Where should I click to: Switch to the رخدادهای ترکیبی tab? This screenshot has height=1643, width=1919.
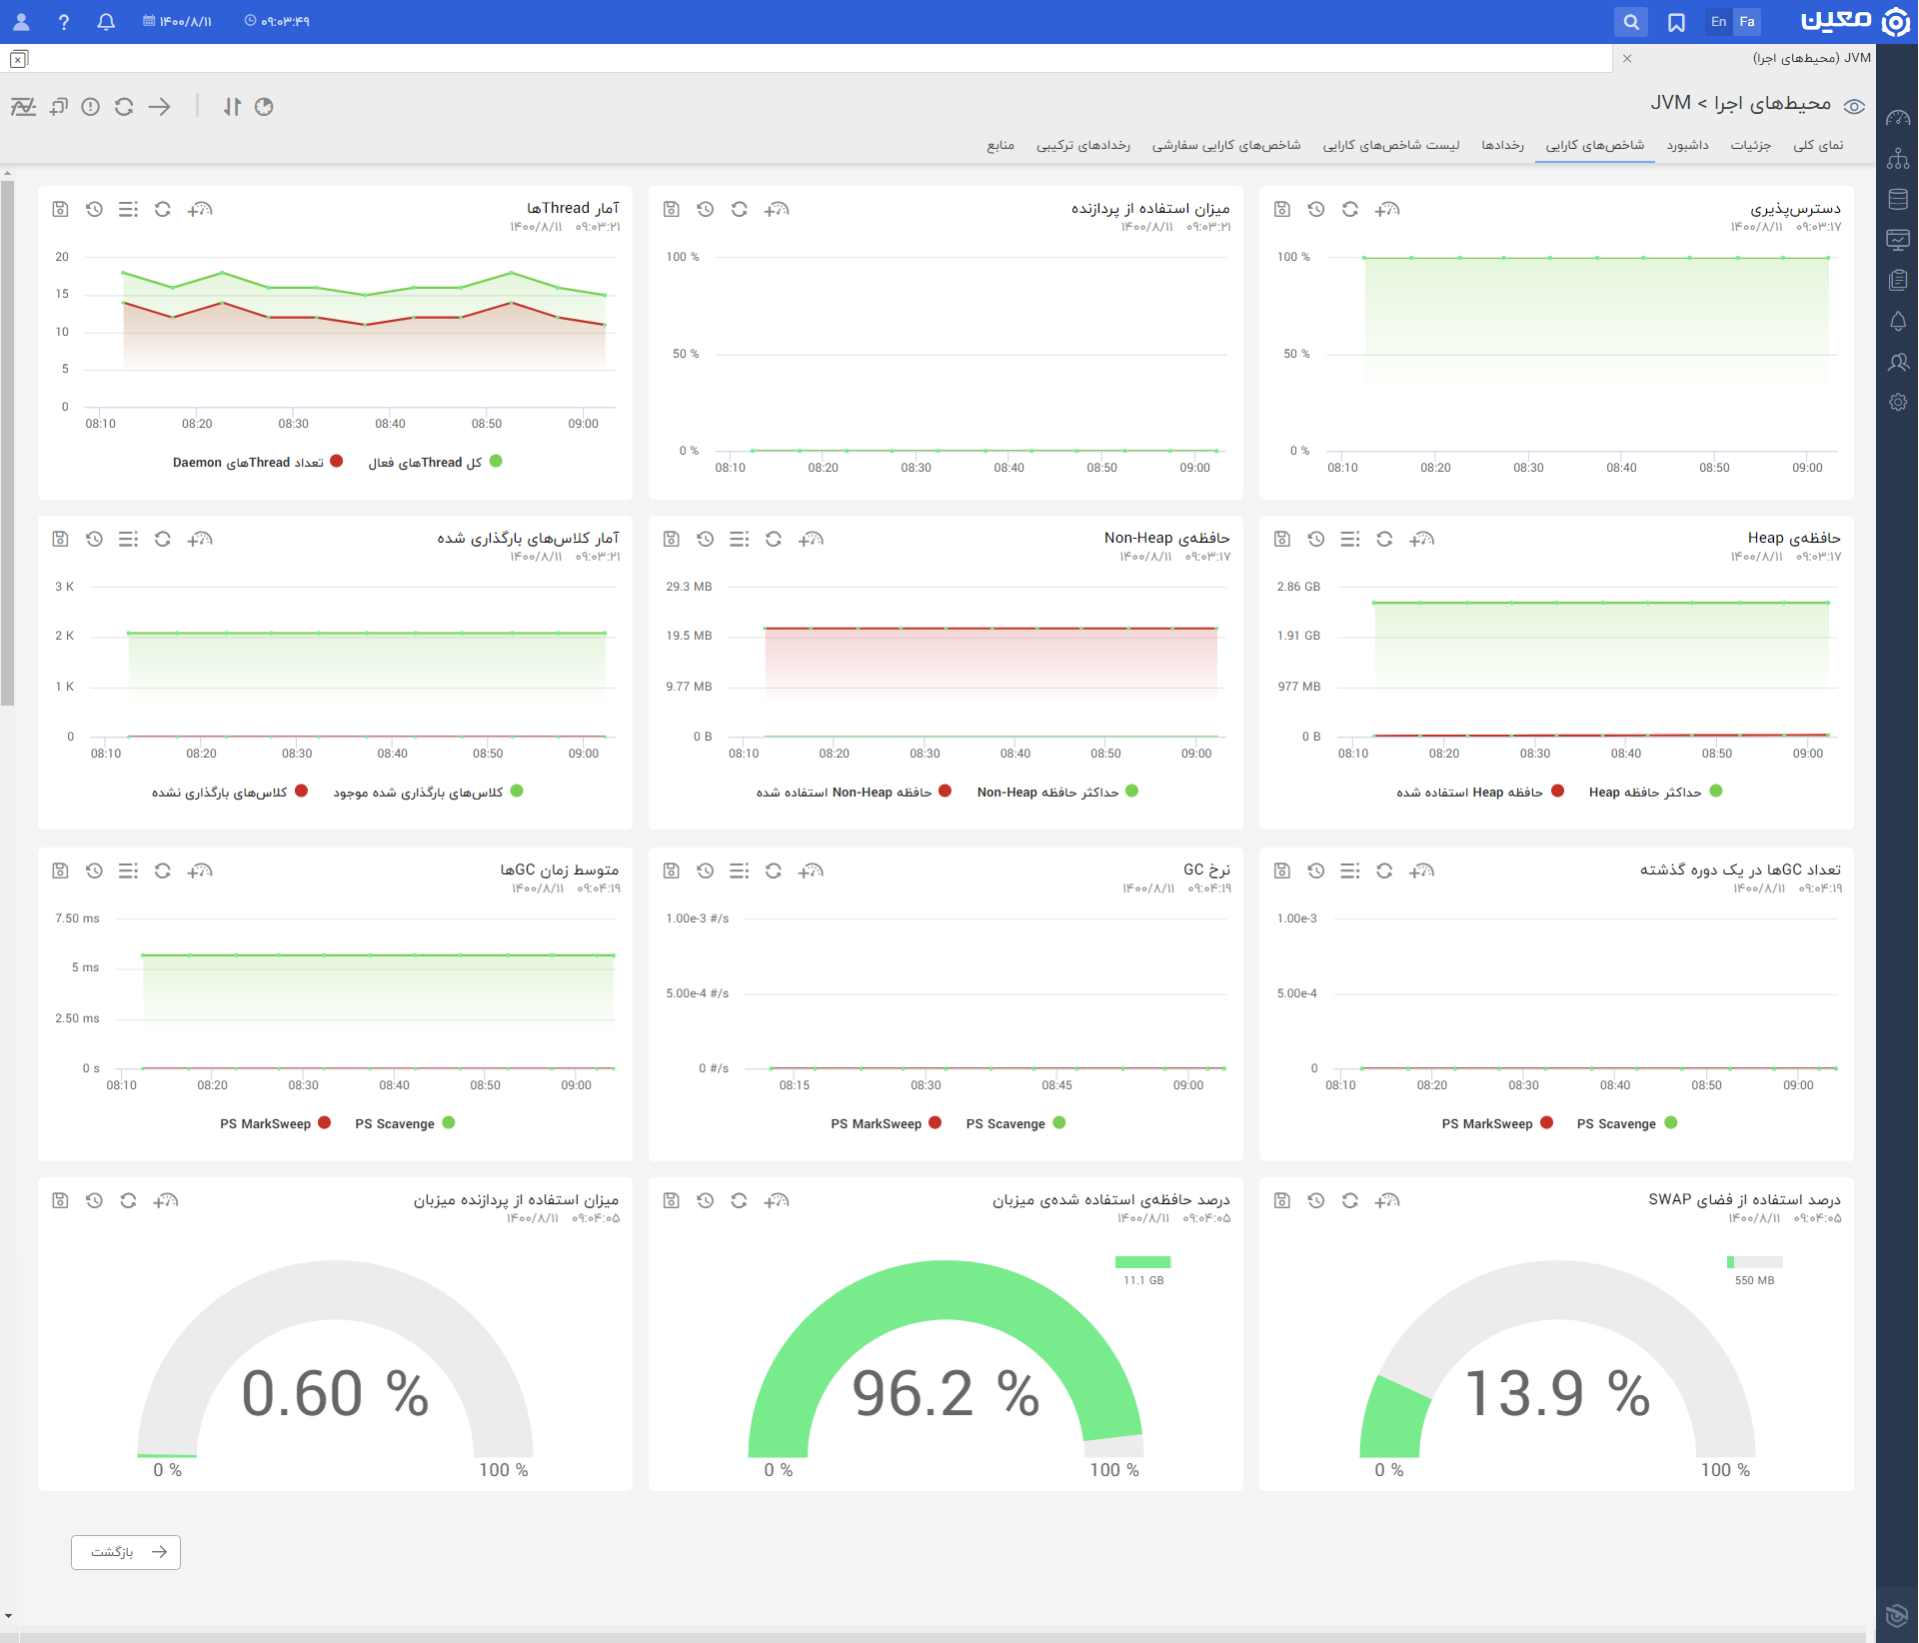1083,145
